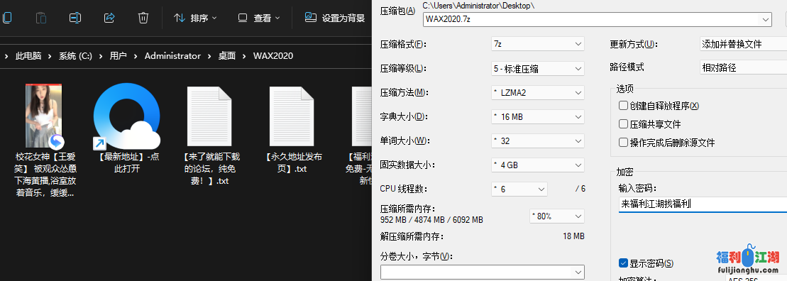Click the 输入密码 password input field
The width and height of the screenshot is (787, 281).
click(x=703, y=204)
